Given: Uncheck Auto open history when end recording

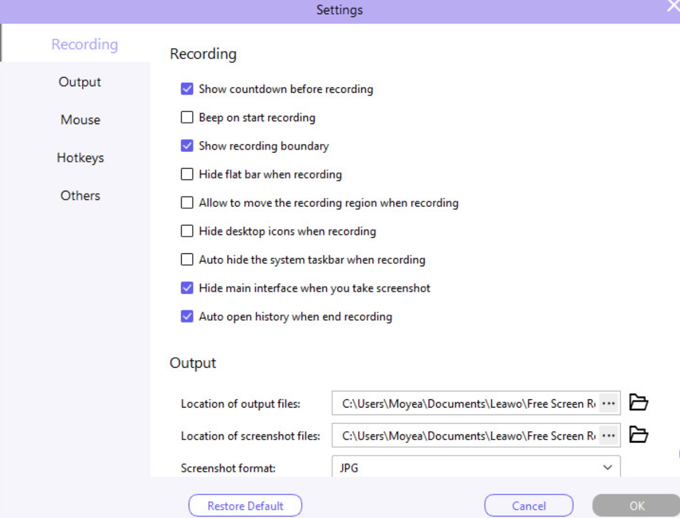Looking at the screenshot, I should (187, 316).
